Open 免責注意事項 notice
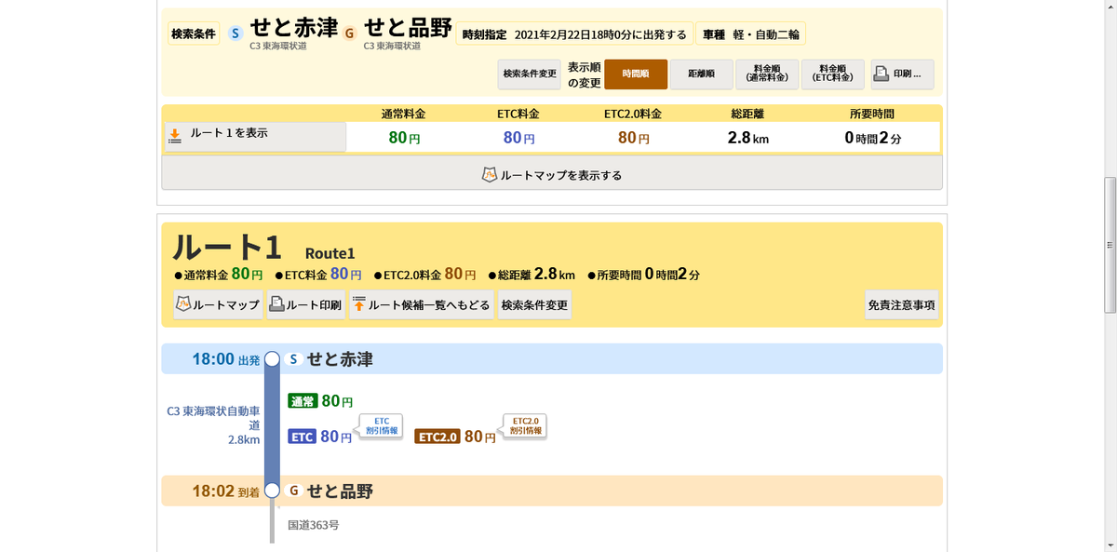Viewport: 1117px width, 552px height. tap(901, 304)
